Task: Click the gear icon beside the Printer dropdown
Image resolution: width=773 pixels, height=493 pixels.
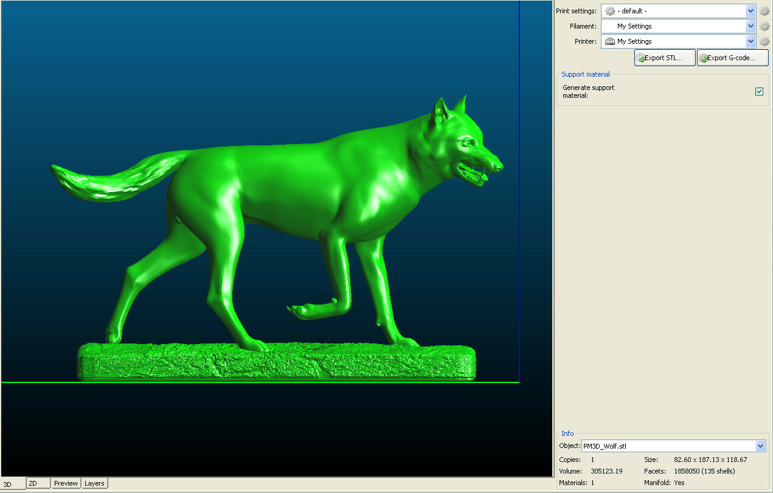Action: pos(764,41)
